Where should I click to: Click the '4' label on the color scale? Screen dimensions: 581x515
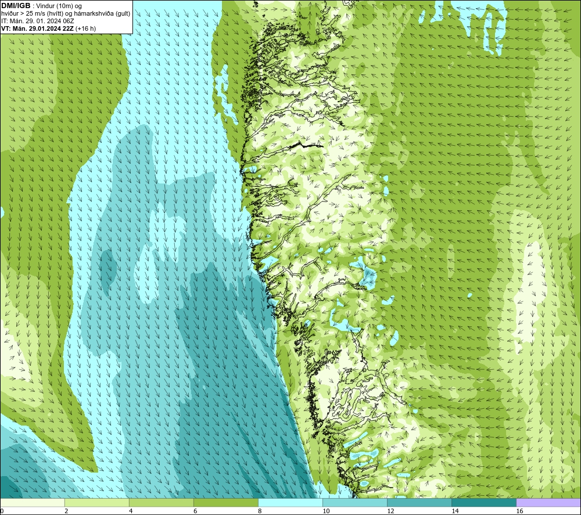(131, 511)
